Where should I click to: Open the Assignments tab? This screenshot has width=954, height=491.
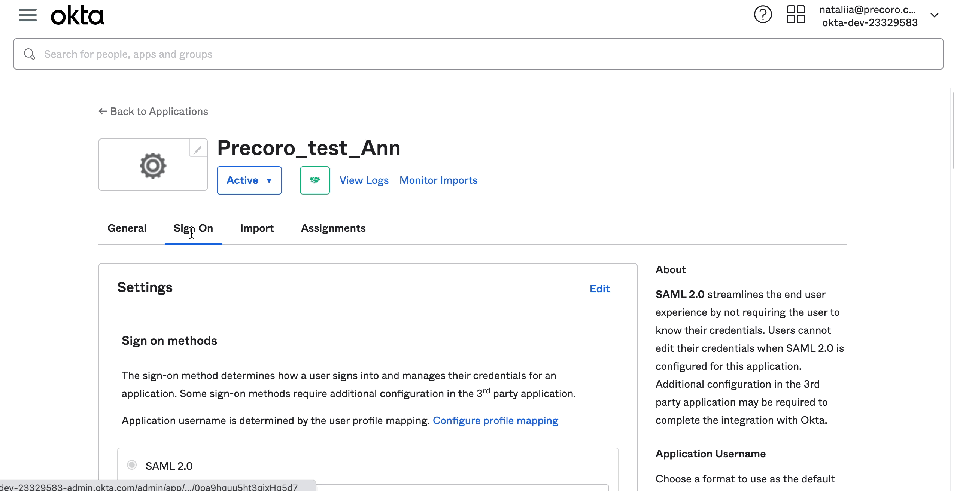[x=333, y=228]
